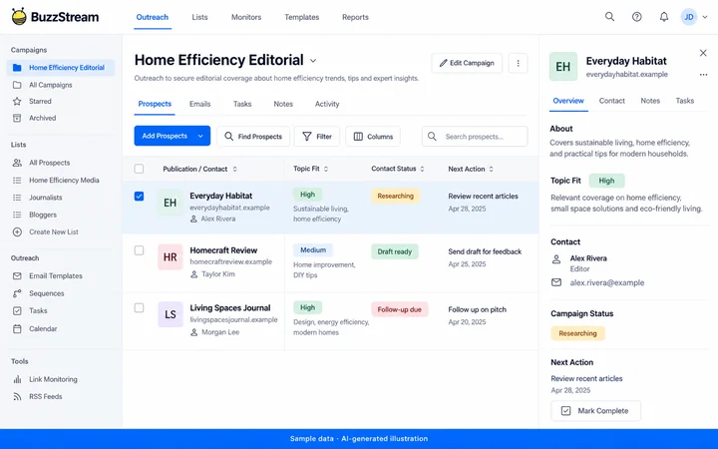718x449 pixels.
Task: Click the 'Taylor Kim' contact name
Action: click(218, 274)
